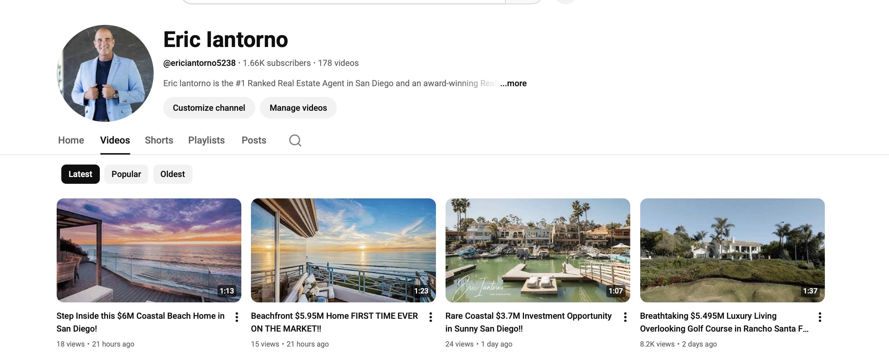Open options menu for Rare Coastal $3.7M video

[625, 317]
